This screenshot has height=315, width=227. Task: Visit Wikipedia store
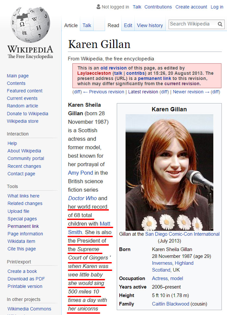coord(22,121)
